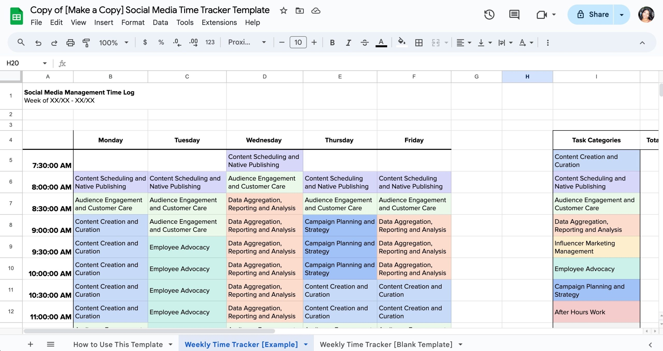Star the spreadsheet next to its title
Screen dimensions: 663x351
[283, 11]
